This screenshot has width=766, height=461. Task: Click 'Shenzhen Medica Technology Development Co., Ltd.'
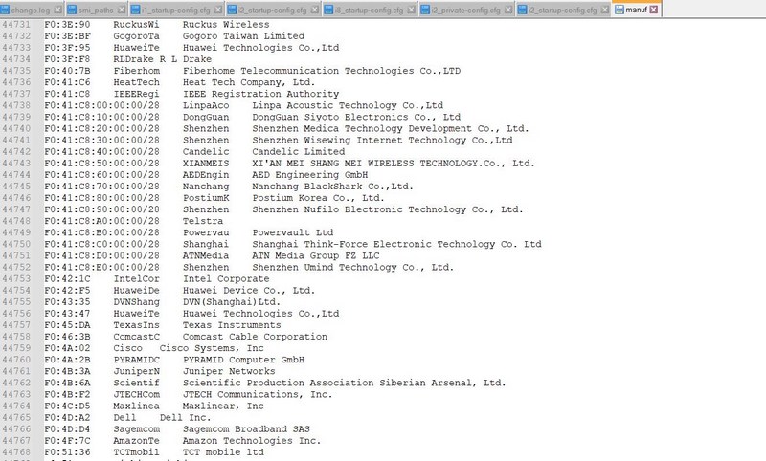[391, 128]
